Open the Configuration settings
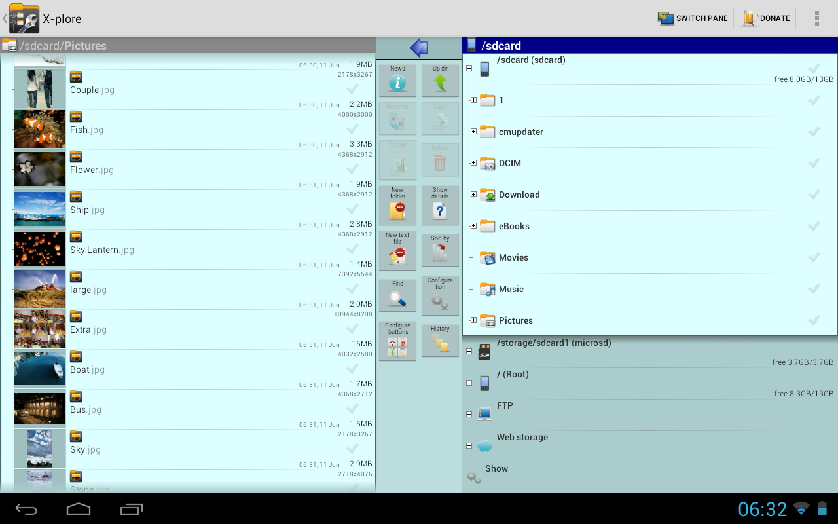 pyautogui.click(x=440, y=295)
